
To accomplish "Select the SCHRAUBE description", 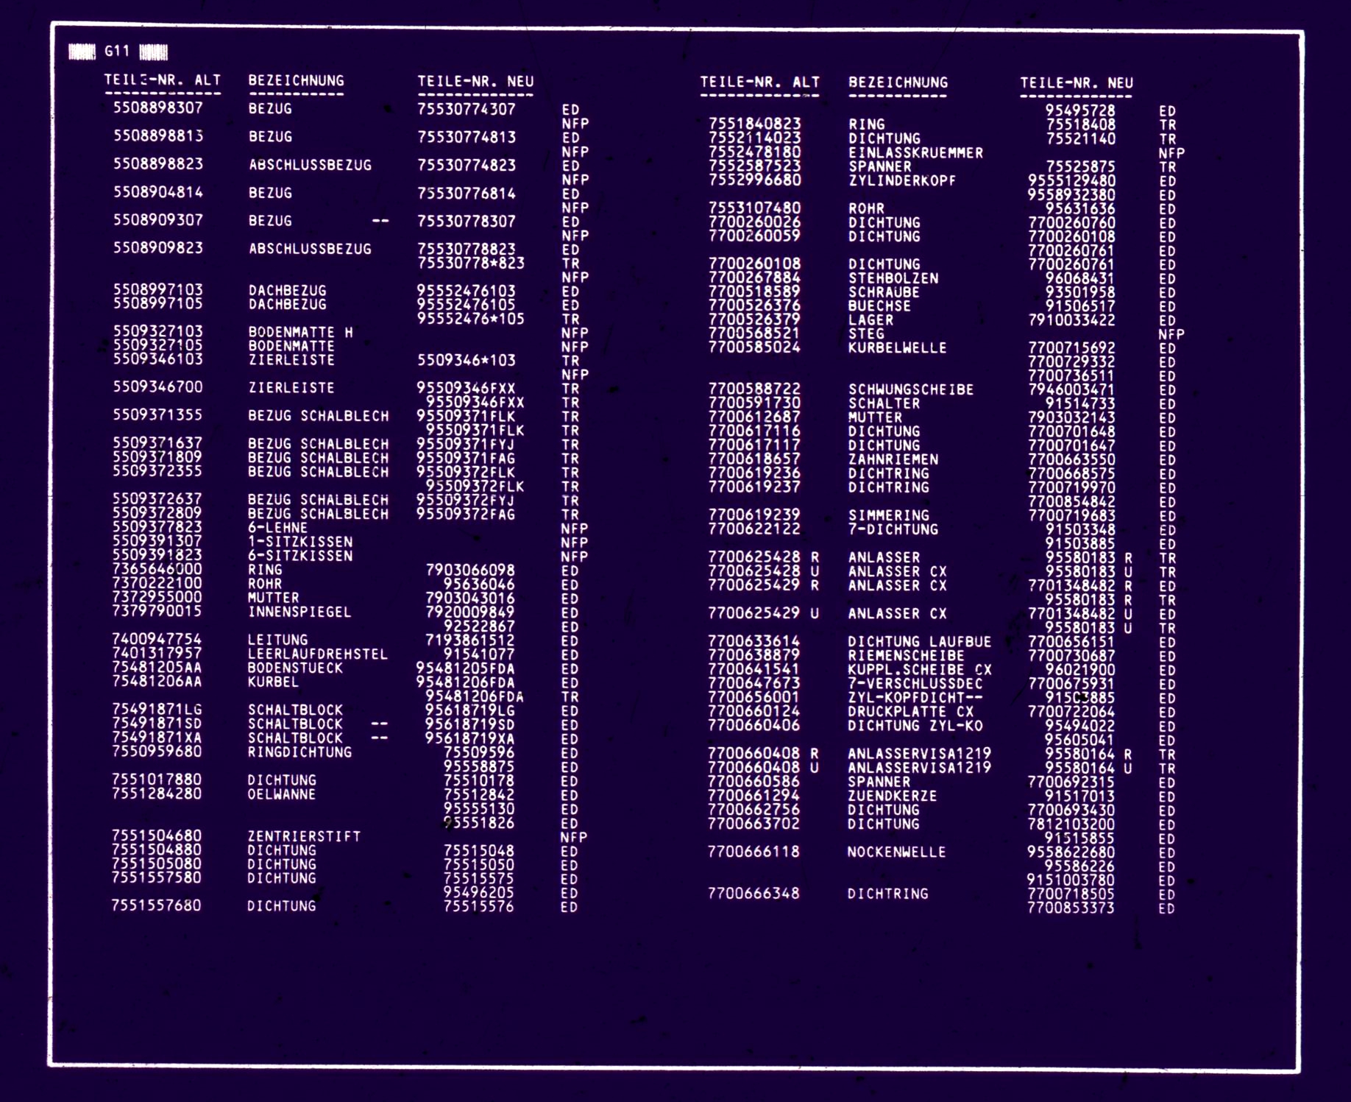I will (884, 292).
